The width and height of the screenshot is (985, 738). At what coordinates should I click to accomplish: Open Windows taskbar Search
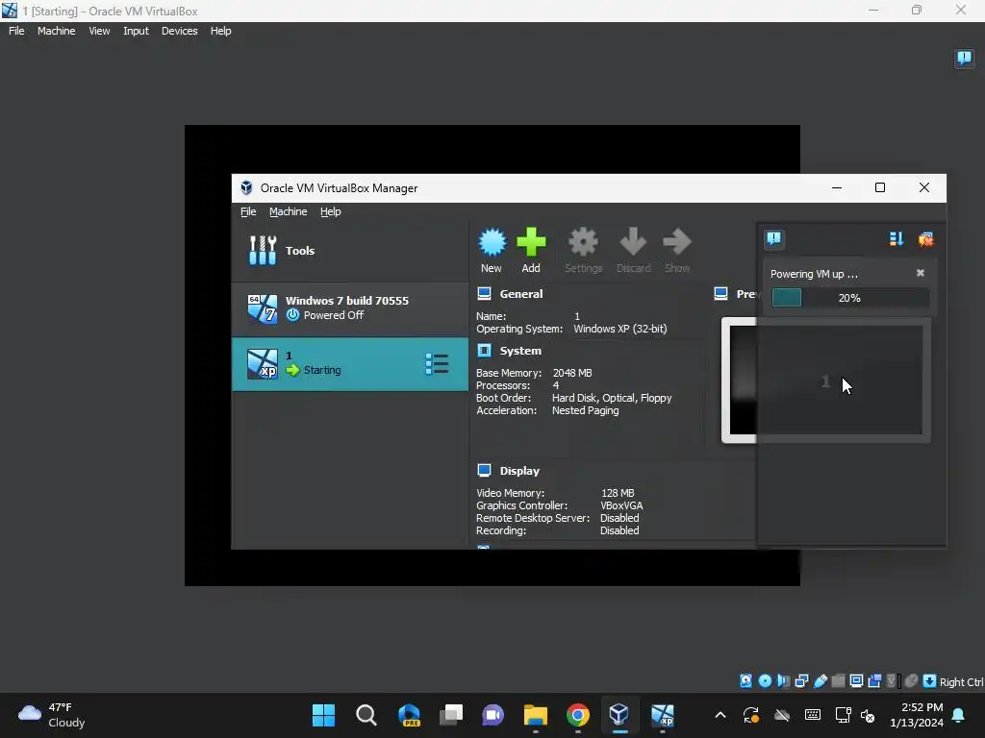366,715
